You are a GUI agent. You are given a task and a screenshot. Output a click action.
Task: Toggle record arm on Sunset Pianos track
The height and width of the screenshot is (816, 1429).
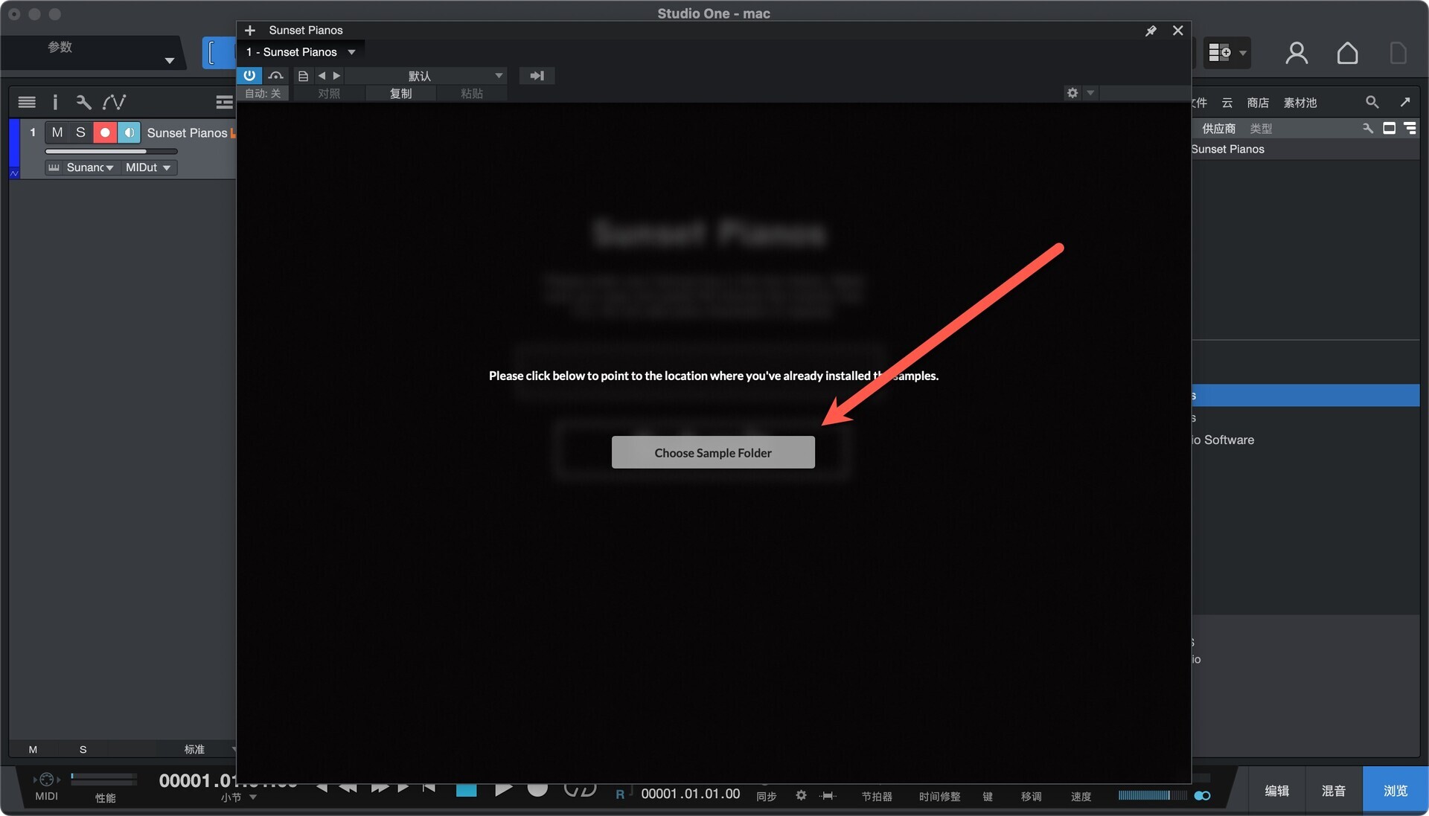pos(105,132)
